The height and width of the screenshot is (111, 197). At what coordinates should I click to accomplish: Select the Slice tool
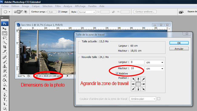[x=5, y=51]
